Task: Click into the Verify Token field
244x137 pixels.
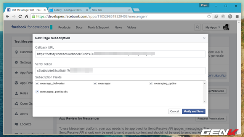Action: [x=120, y=70]
